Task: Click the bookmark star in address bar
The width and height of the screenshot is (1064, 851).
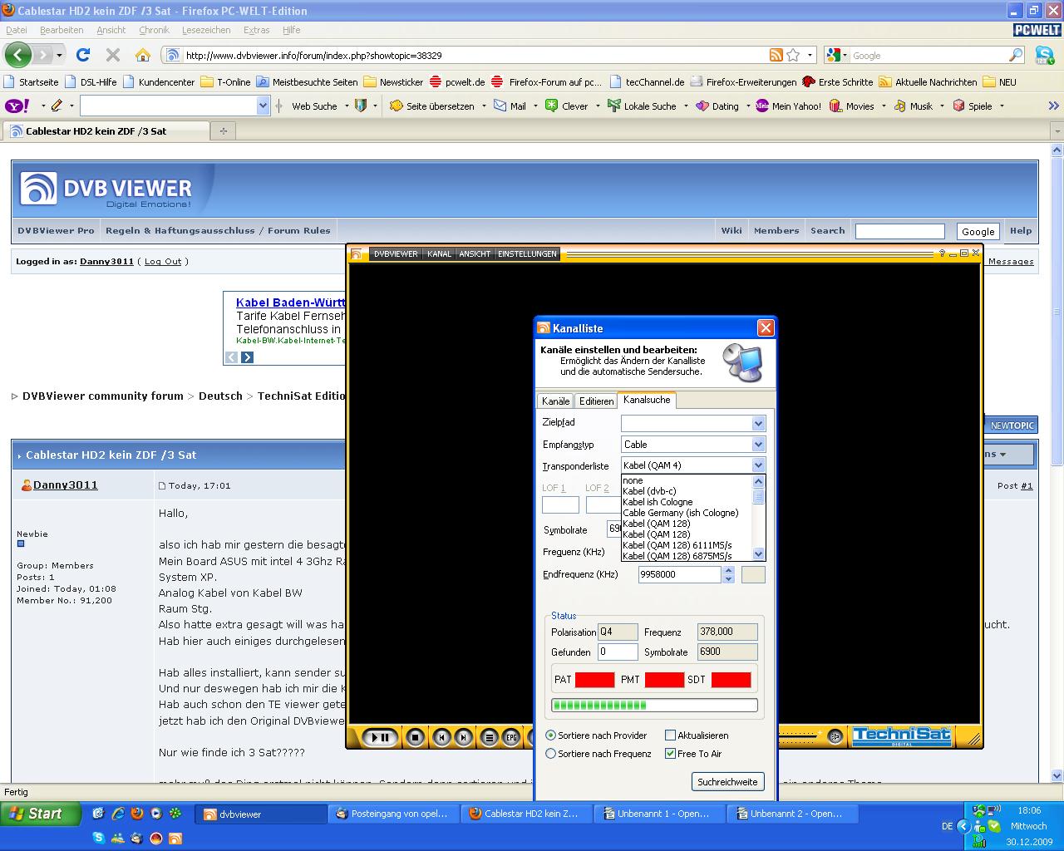Action: point(793,55)
